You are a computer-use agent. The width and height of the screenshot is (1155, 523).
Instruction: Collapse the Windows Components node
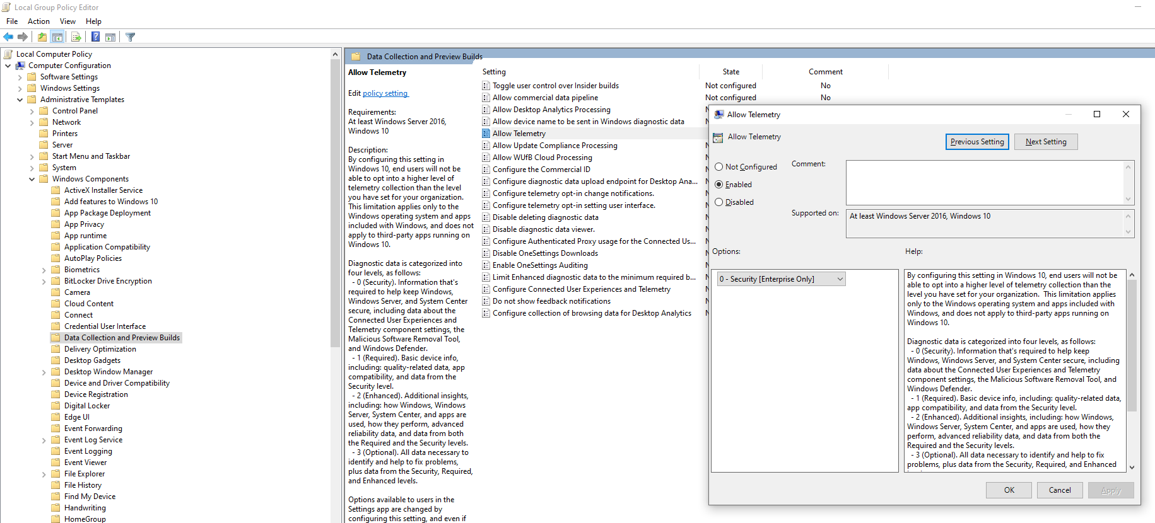pos(32,179)
